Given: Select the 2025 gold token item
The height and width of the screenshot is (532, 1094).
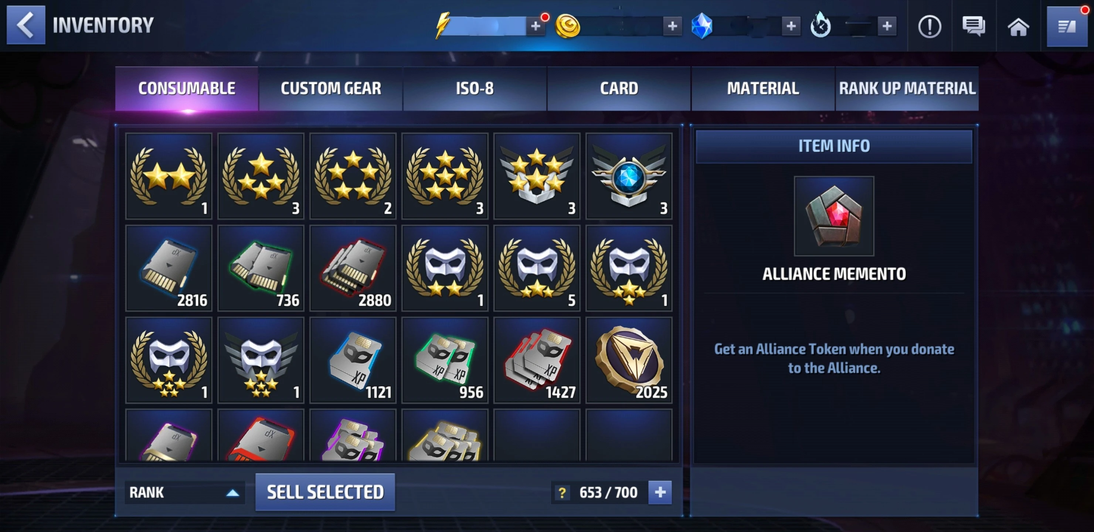Looking at the screenshot, I should 629,360.
